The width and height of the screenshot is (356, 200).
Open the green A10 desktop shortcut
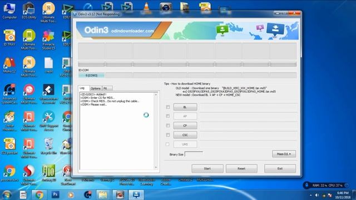coord(48,173)
